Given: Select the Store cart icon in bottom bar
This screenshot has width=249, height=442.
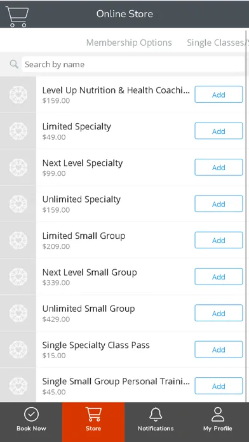Looking at the screenshot, I should 93,414.
